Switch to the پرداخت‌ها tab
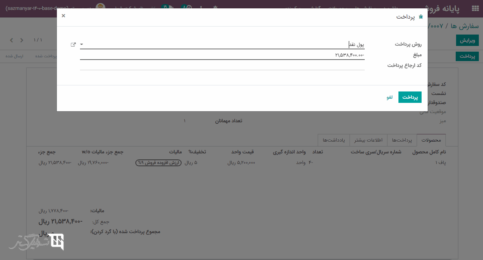The height and width of the screenshot is (260, 483). [401, 140]
